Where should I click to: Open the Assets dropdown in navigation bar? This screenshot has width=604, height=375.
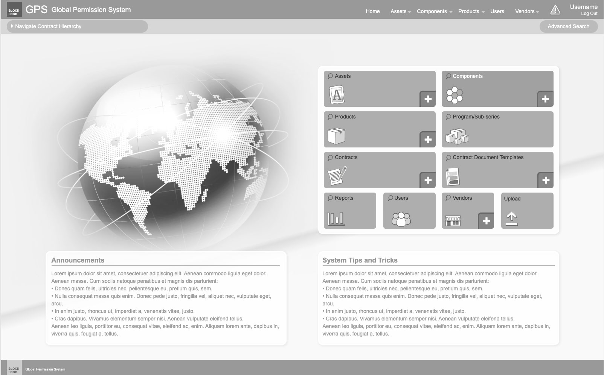click(x=400, y=12)
